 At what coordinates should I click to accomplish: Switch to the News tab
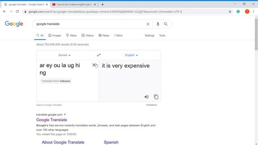[x=104, y=35]
